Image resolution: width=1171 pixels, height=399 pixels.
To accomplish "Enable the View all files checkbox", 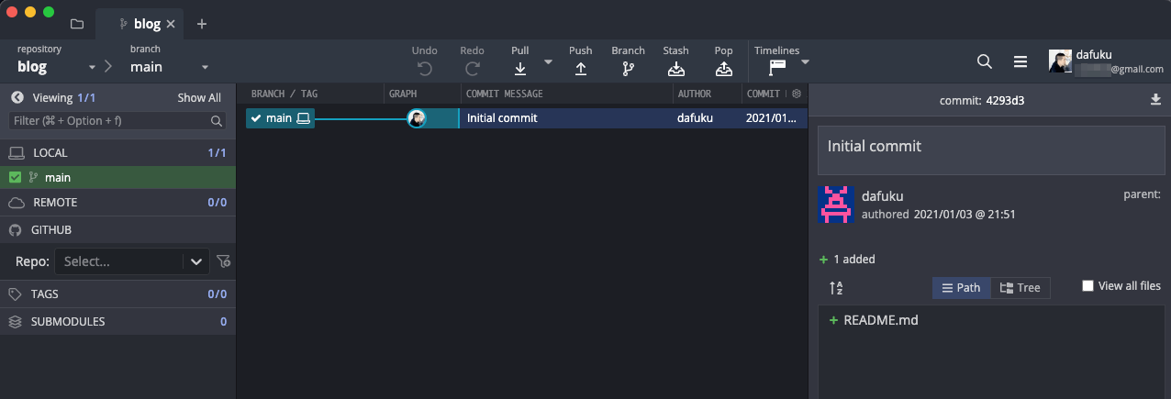I will coord(1087,286).
